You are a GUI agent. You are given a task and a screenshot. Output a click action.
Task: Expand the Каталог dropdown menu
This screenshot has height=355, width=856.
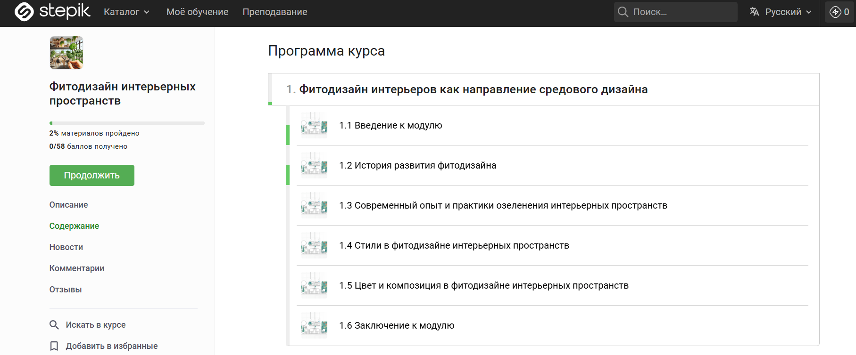(126, 12)
